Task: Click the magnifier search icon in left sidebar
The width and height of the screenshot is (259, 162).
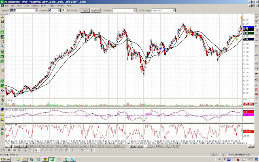Action: (x=2, y=46)
